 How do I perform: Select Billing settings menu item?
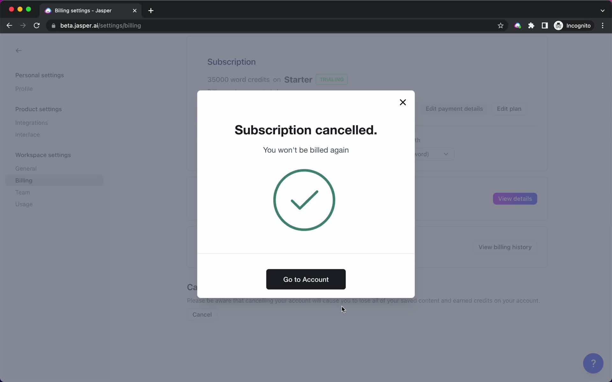click(23, 180)
